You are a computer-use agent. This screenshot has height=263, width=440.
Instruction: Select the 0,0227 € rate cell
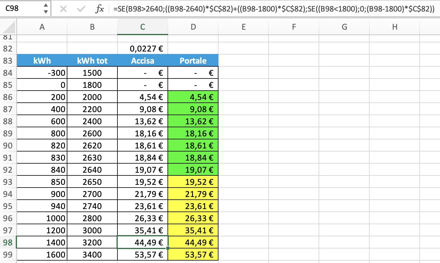coord(143,48)
